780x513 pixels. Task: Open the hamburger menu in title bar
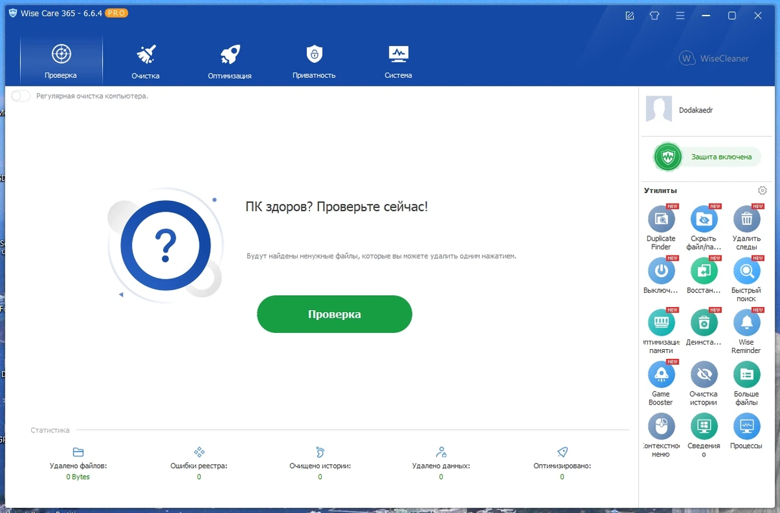point(680,16)
